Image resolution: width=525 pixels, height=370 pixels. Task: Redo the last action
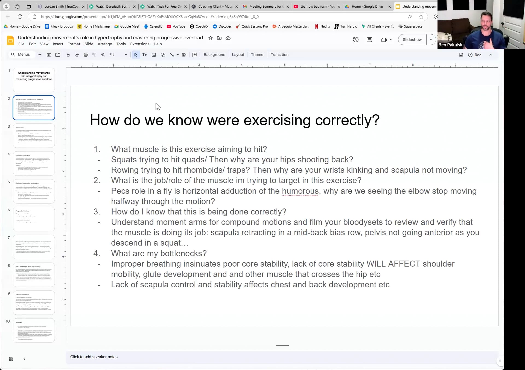coord(77,55)
